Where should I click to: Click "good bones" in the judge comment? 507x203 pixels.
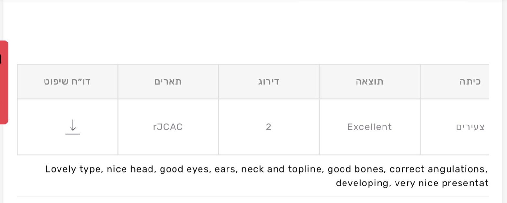(x=356, y=169)
